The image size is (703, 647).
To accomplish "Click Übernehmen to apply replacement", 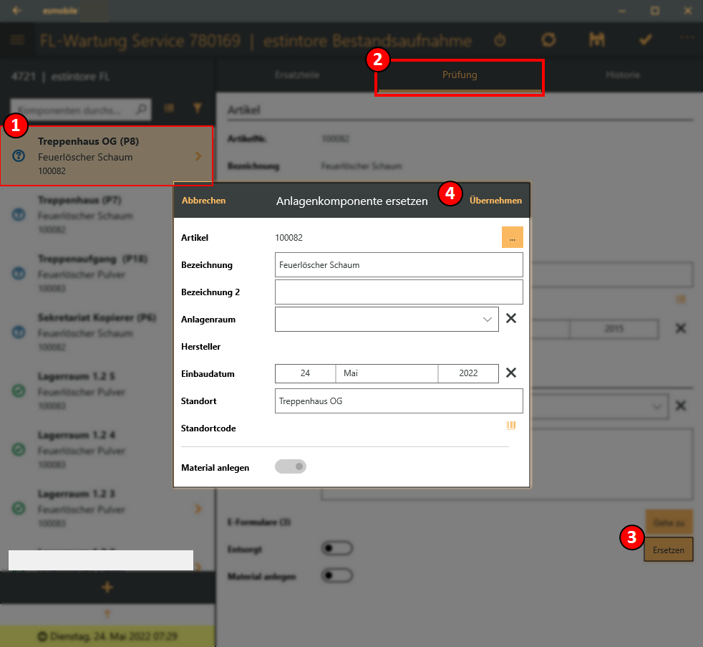I will coord(495,201).
